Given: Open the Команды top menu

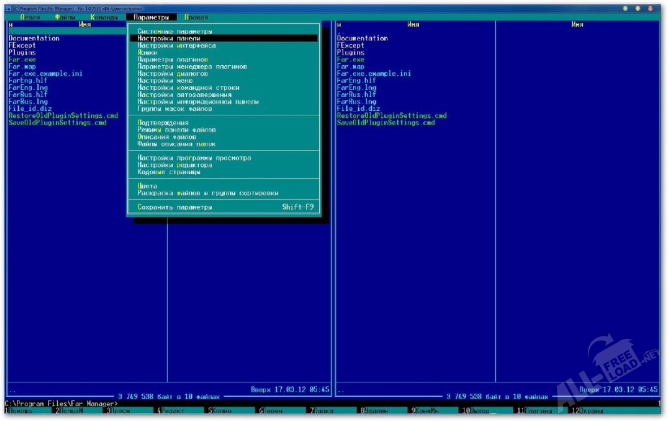Looking at the screenshot, I should (x=104, y=17).
